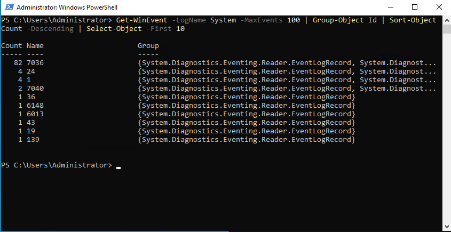The width and height of the screenshot is (451, 232).
Task: Click the Group column header
Action: (148, 46)
